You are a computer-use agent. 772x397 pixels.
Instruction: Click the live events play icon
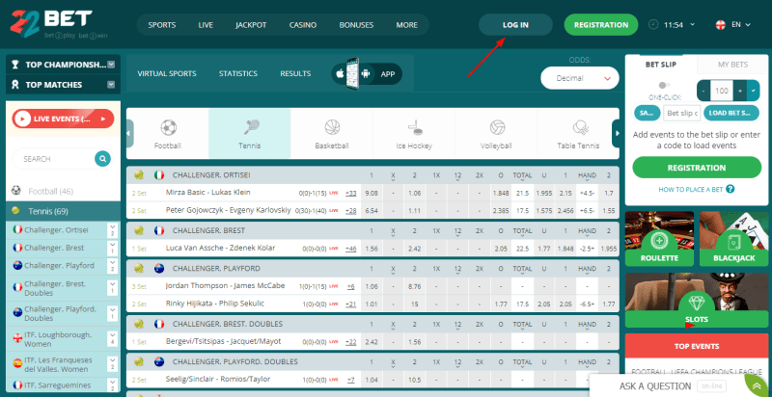pos(21,119)
